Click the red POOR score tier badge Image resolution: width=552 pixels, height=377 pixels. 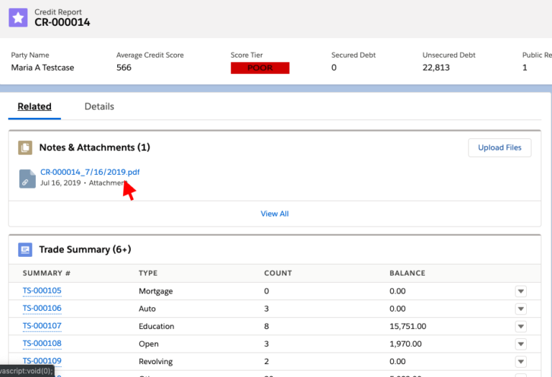(260, 68)
